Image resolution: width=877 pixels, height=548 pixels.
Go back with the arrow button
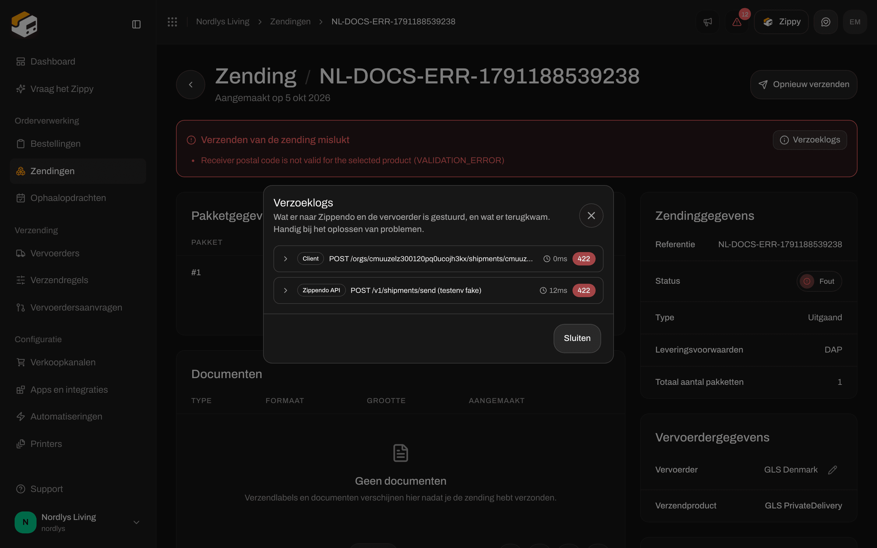click(191, 84)
